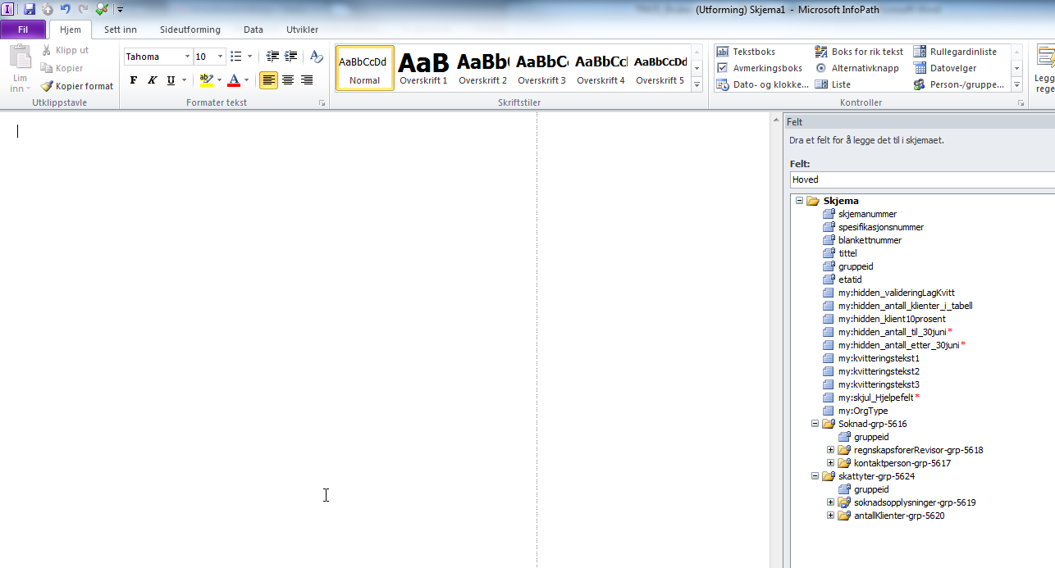Open Kontroller group dialog launcher
1055x568 pixels.
click(x=1021, y=103)
